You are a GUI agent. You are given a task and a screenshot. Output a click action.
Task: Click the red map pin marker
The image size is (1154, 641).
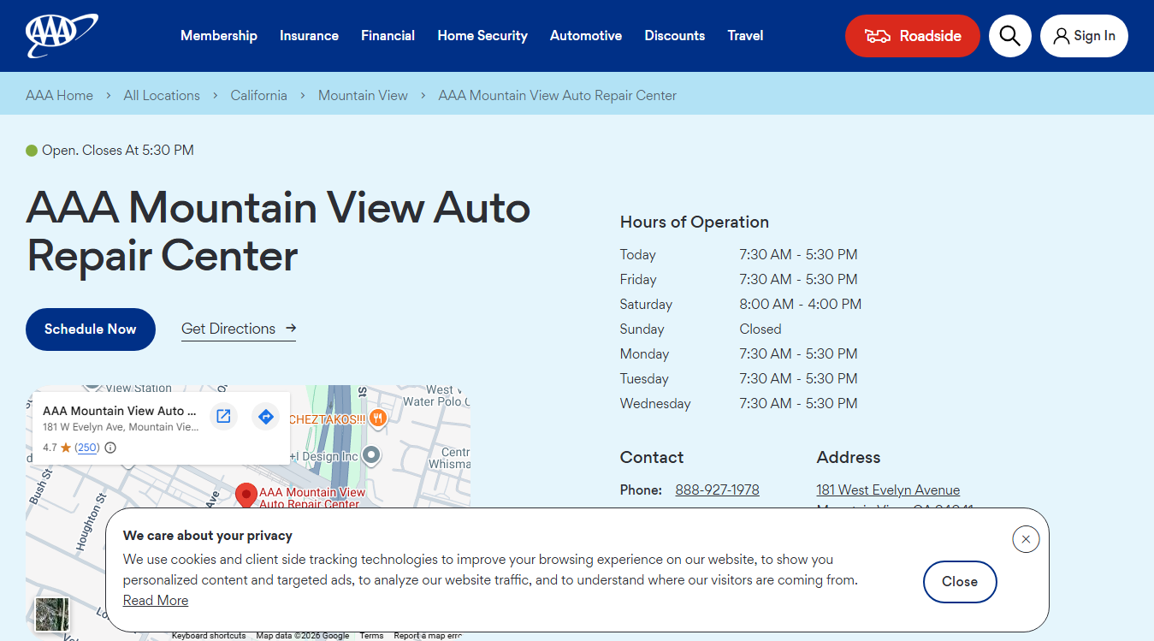tap(246, 496)
